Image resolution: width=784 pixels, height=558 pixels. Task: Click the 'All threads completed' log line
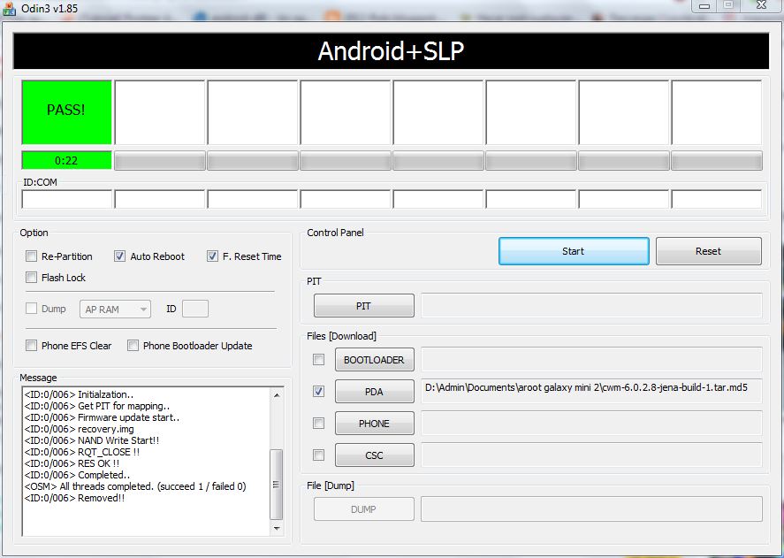[135, 486]
